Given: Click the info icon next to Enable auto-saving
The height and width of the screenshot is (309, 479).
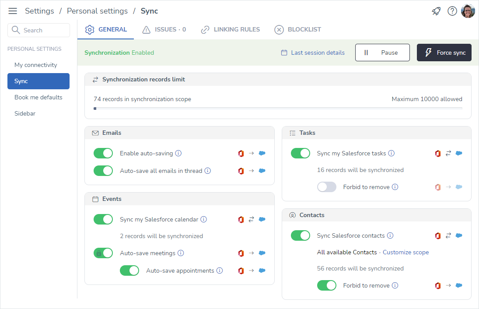Looking at the screenshot, I should tap(178, 153).
